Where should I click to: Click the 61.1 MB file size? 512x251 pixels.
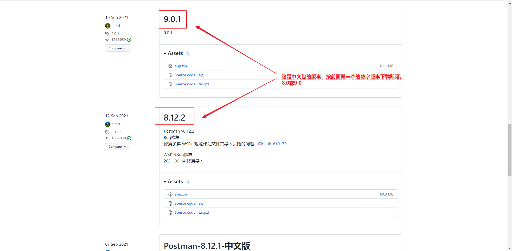[x=387, y=66]
